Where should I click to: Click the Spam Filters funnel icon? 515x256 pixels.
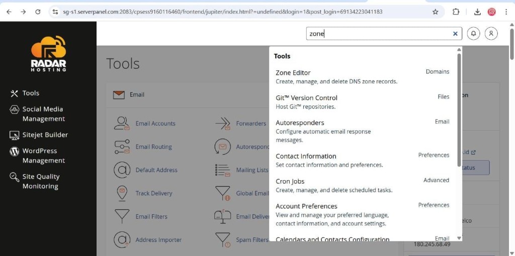[x=223, y=239]
